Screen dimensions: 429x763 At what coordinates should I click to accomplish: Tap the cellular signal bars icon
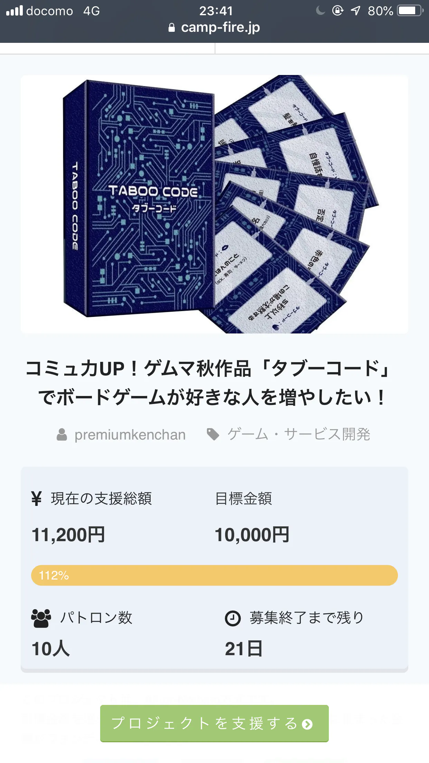point(15,11)
